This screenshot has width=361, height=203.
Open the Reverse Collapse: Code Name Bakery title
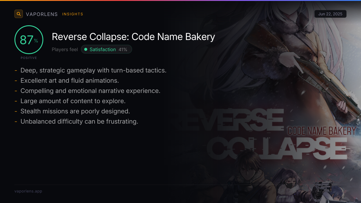coord(133,37)
